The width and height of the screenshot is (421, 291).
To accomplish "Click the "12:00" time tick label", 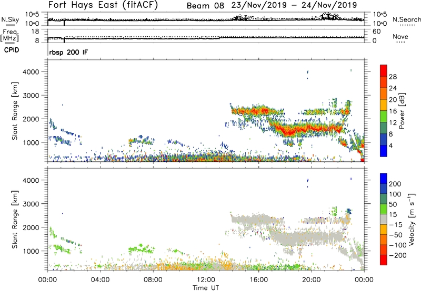I will pos(206,280).
